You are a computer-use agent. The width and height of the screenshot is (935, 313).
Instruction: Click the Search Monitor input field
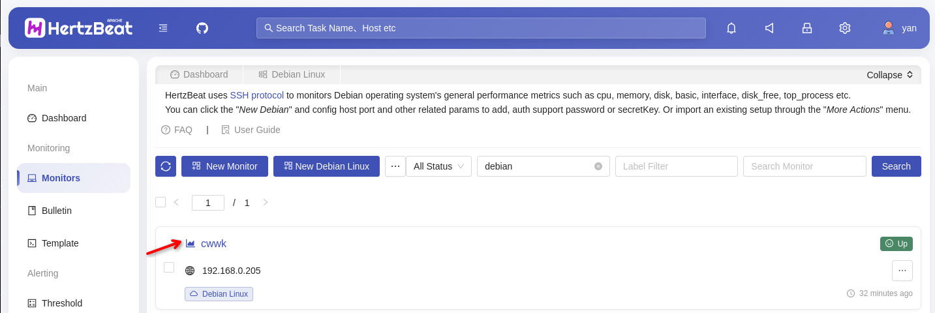pyautogui.click(x=804, y=166)
